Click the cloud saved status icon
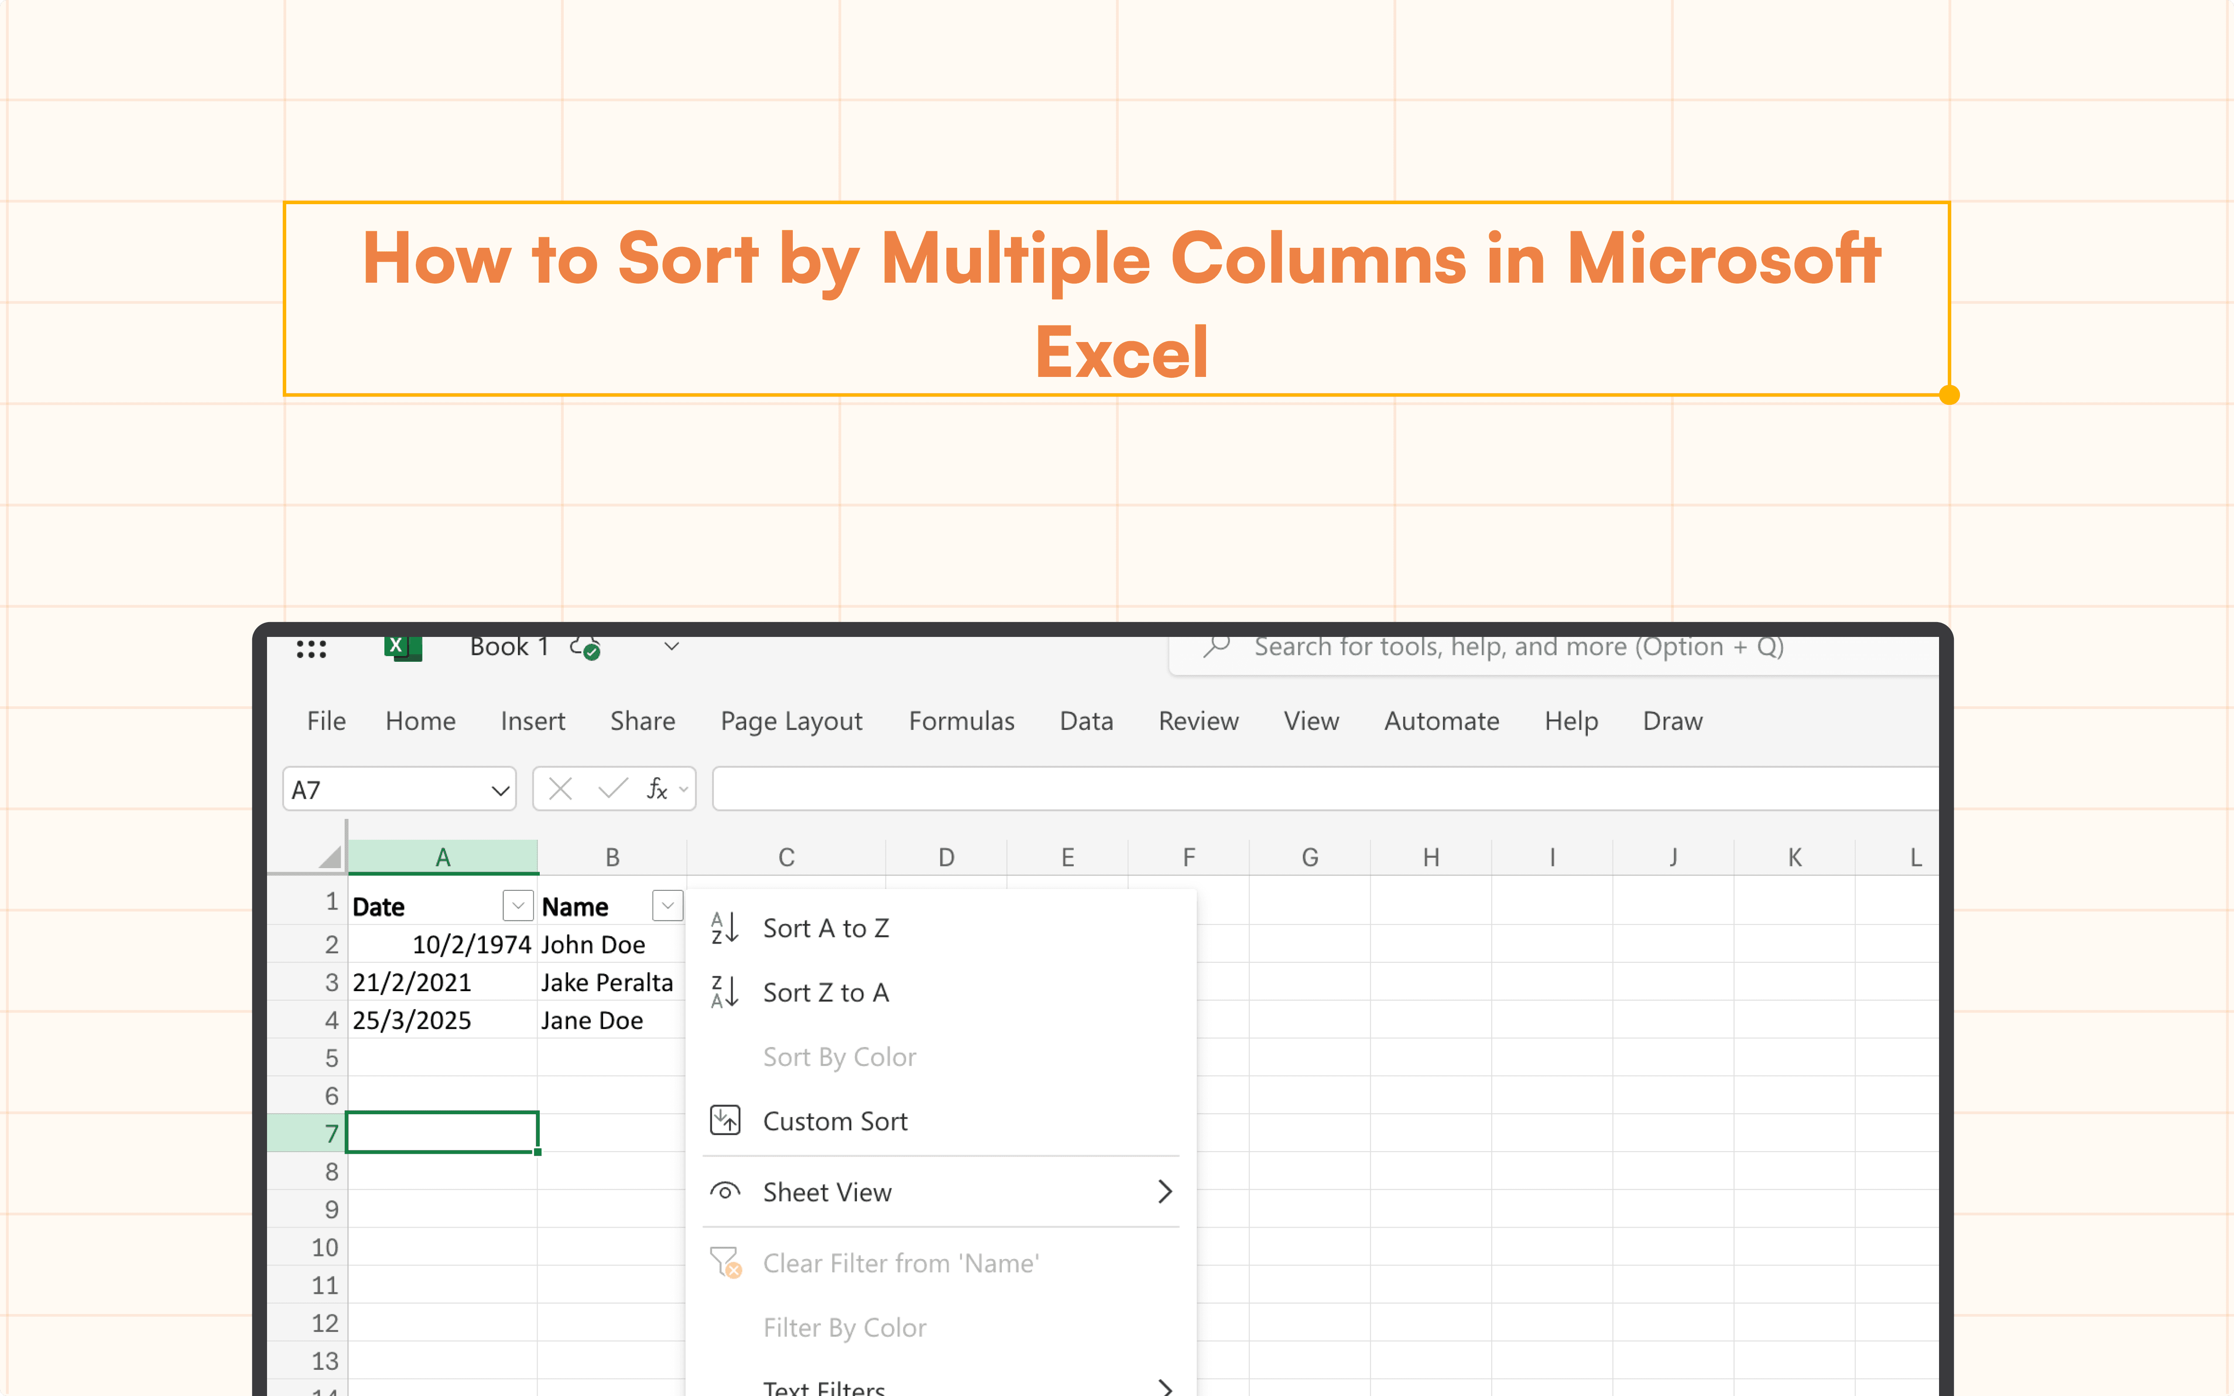The image size is (2234, 1396). pos(585,648)
